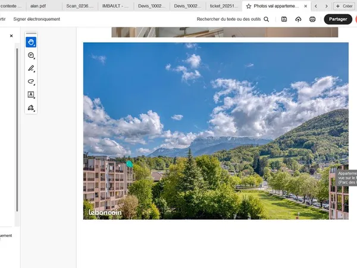This screenshot has width=357, height=268.
Task: Open the fill and sign pen tool
Action: [31, 108]
